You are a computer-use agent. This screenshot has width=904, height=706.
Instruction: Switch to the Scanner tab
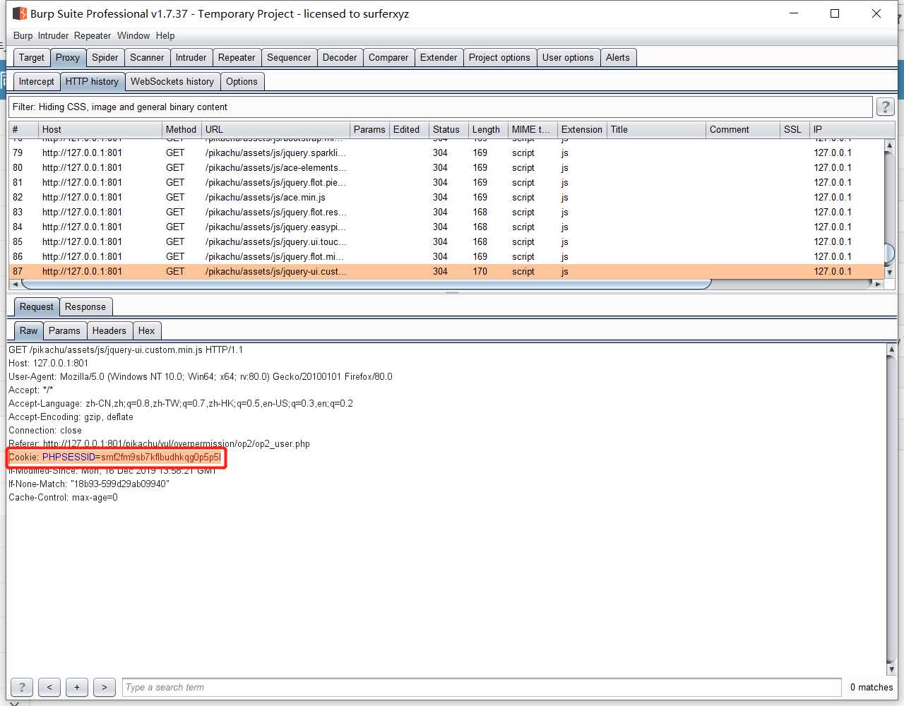(147, 57)
